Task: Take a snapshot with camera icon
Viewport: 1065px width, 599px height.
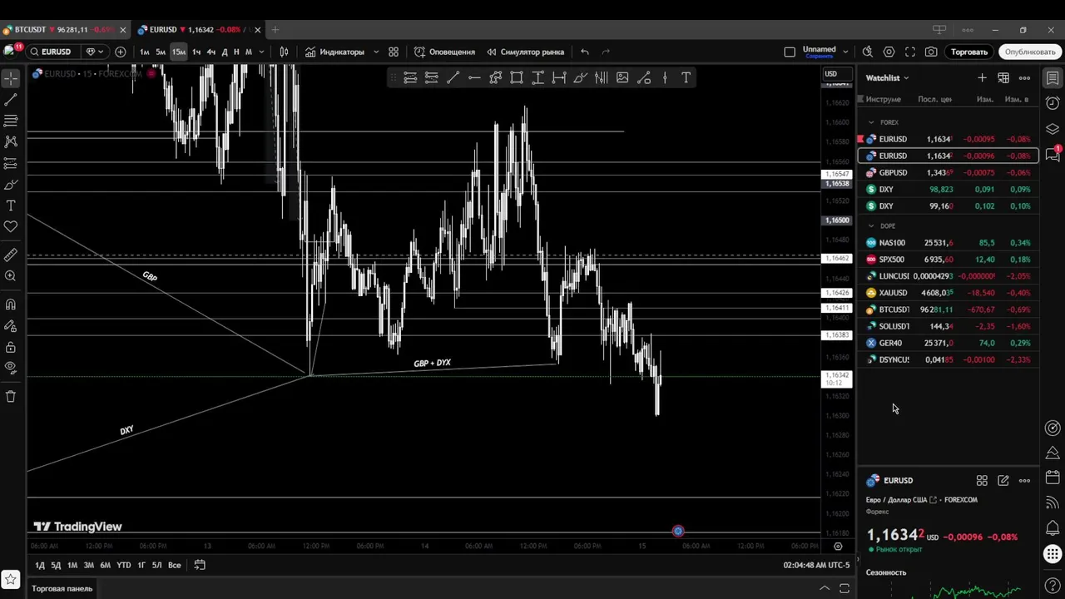Action: [931, 52]
